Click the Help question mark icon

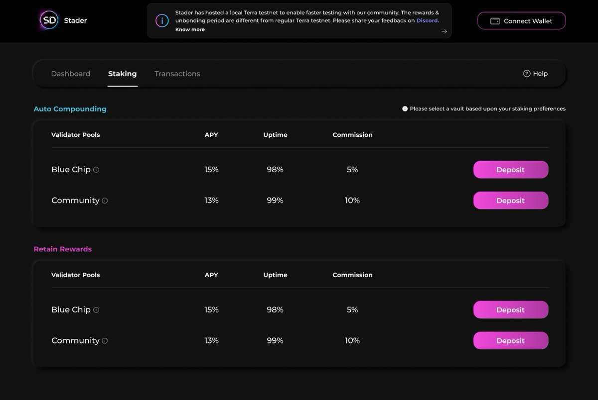pos(527,73)
